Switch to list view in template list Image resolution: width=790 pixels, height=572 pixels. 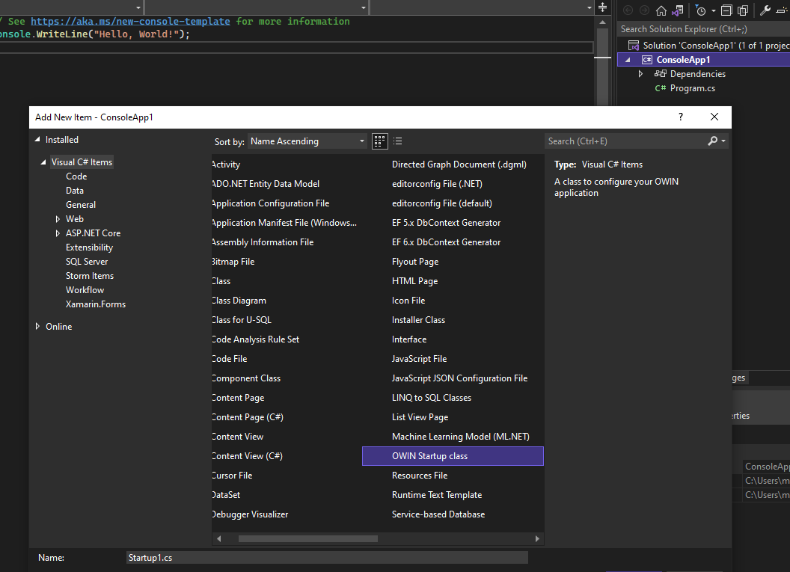(x=397, y=141)
